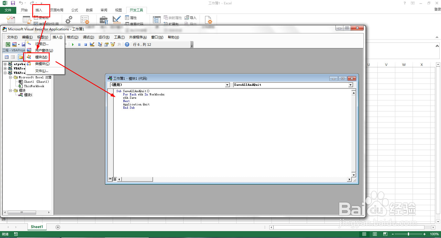The height and width of the screenshot is (238, 441).
Task: Click the macro recording icon in status bar
Action: 16,234
